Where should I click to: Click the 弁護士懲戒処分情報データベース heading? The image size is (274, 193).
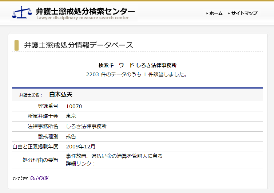79,45
